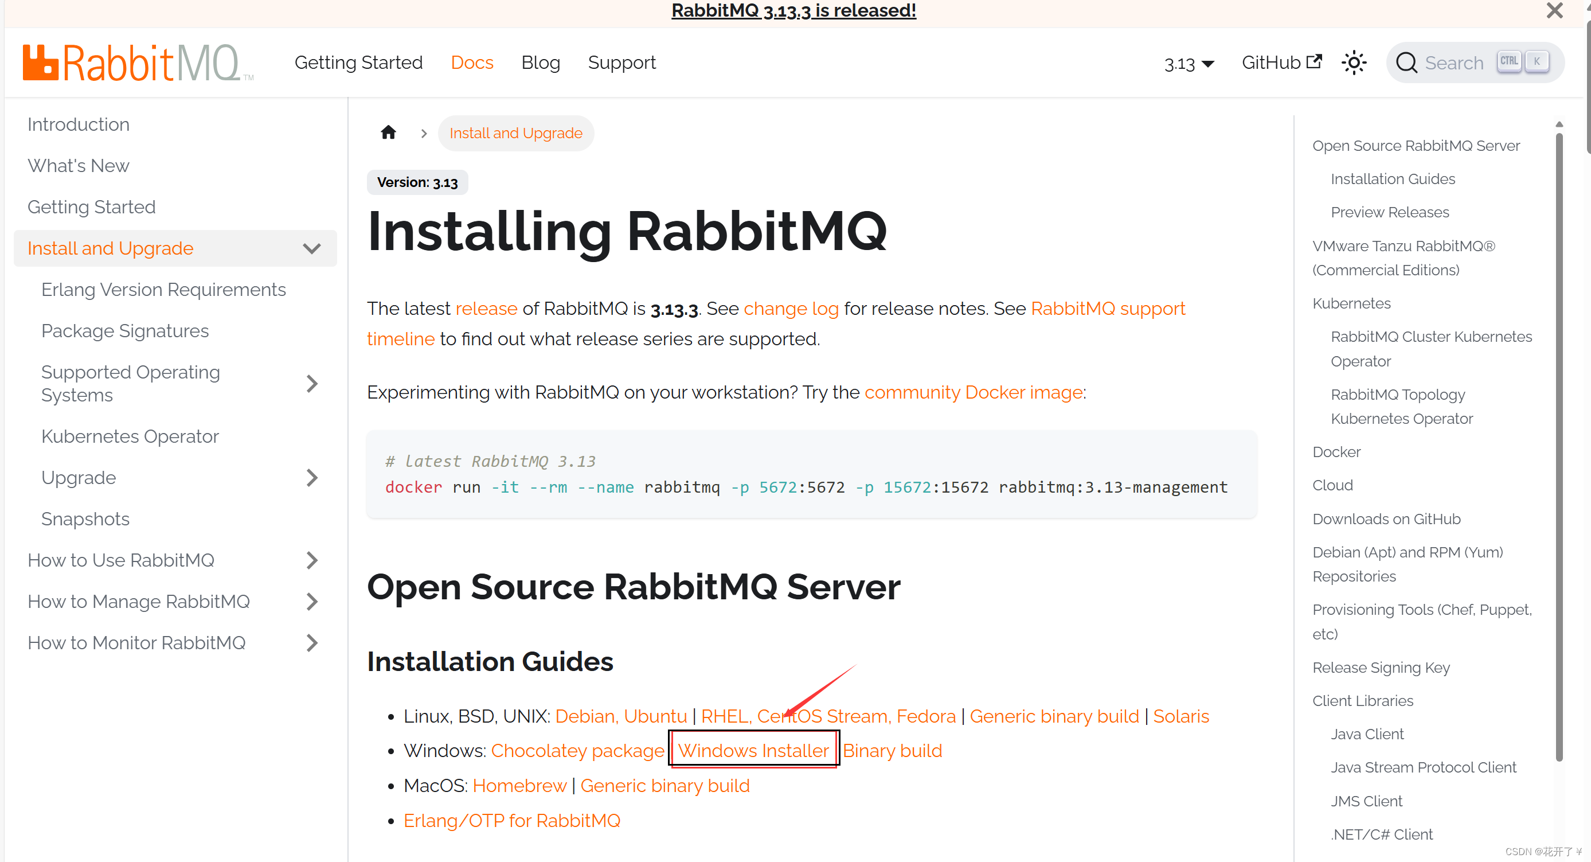This screenshot has width=1591, height=862.
Task: Click the home breadcrumb icon
Action: click(389, 132)
